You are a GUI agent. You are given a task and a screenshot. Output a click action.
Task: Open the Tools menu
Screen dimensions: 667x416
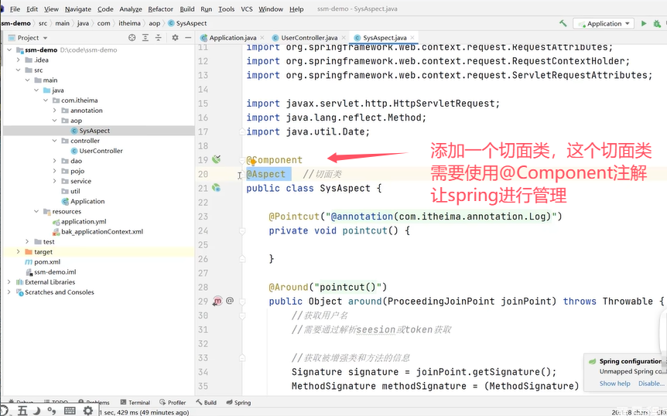click(226, 9)
